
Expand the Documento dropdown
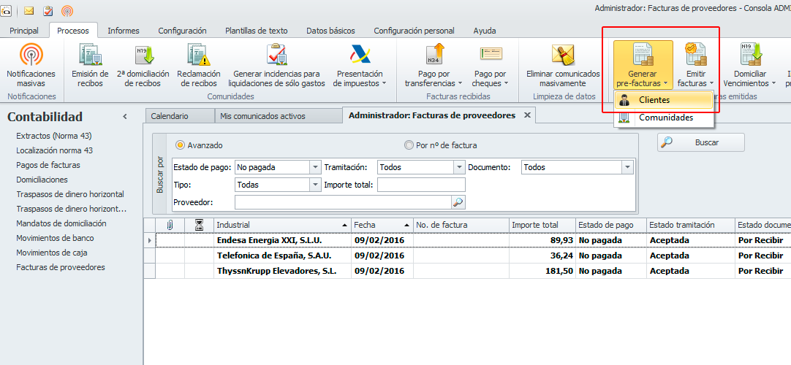627,167
